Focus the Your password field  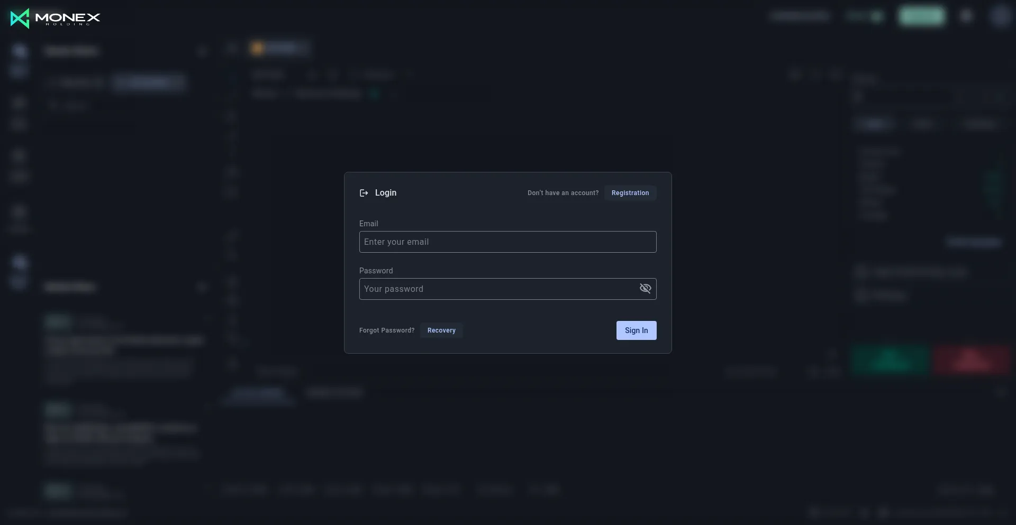(x=497, y=289)
